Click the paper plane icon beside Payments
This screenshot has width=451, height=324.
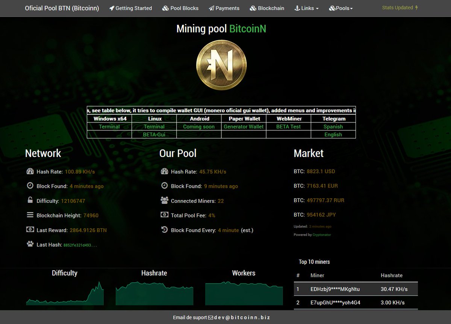(212, 8)
